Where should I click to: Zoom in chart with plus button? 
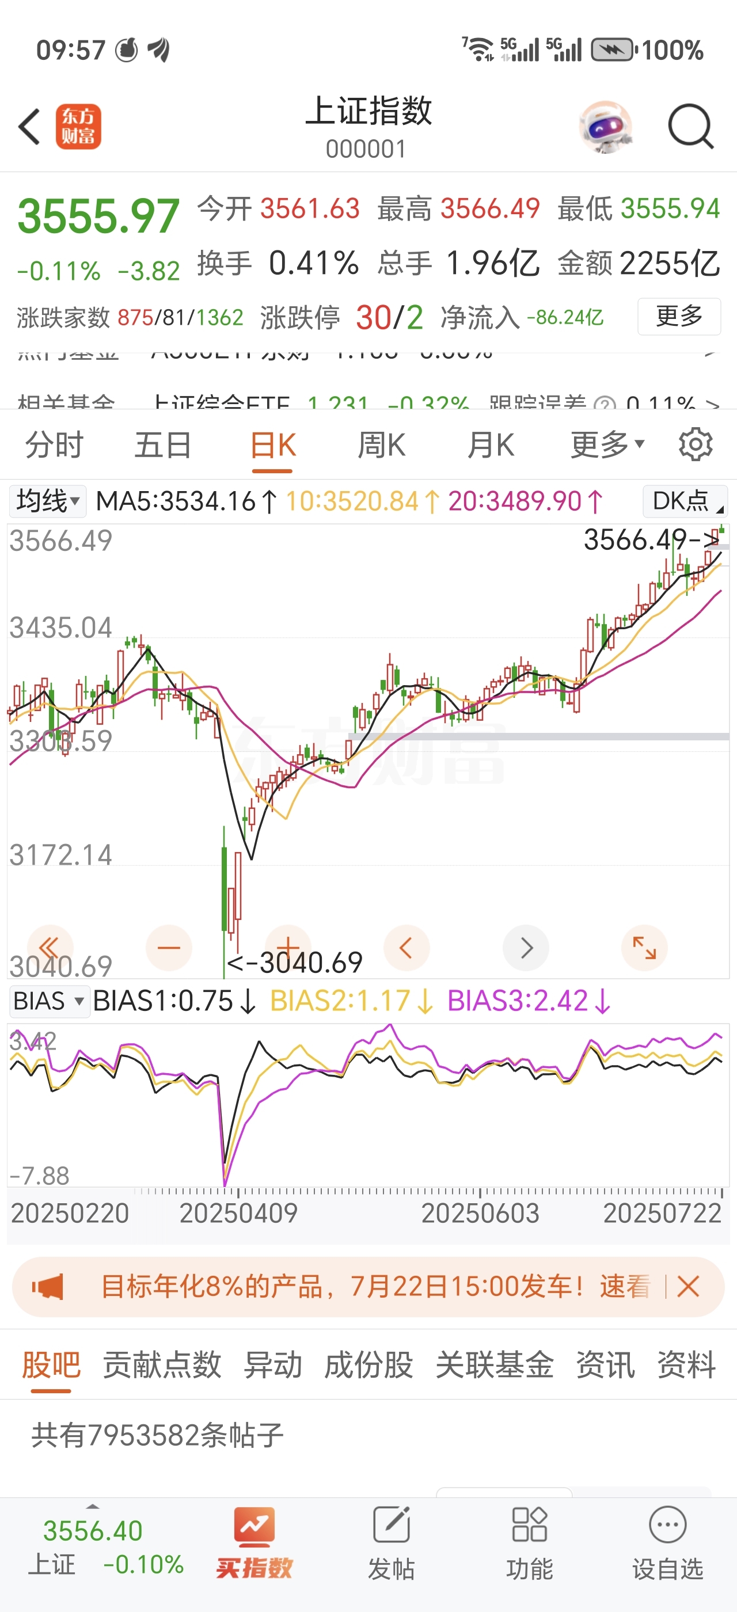click(288, 948)
